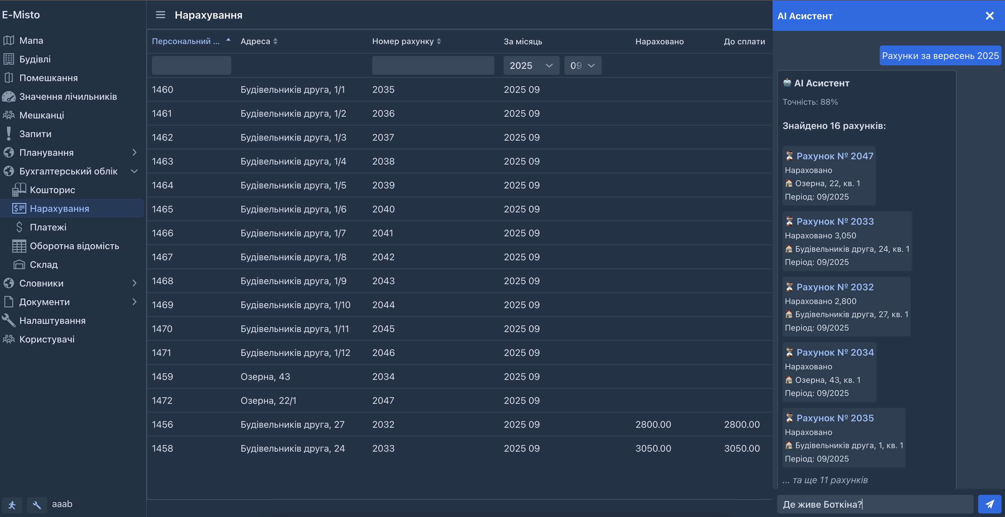Click the running person icon
The image size is (1005, 517).
tap(12, 505)
